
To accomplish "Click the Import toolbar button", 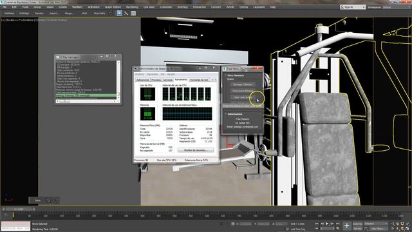I will tap(53, 13).
